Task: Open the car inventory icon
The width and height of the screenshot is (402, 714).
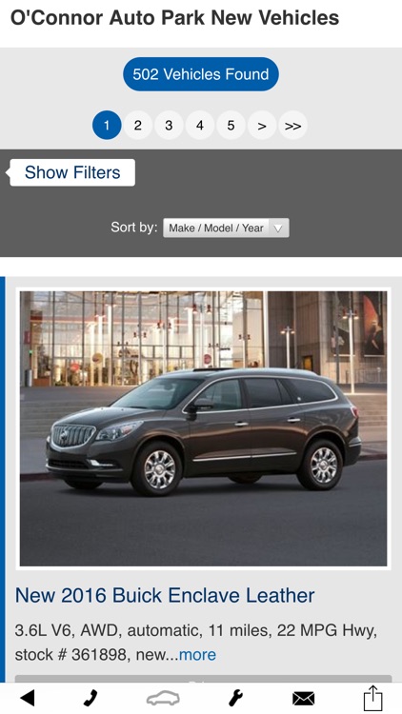Action: click(163, 698)
